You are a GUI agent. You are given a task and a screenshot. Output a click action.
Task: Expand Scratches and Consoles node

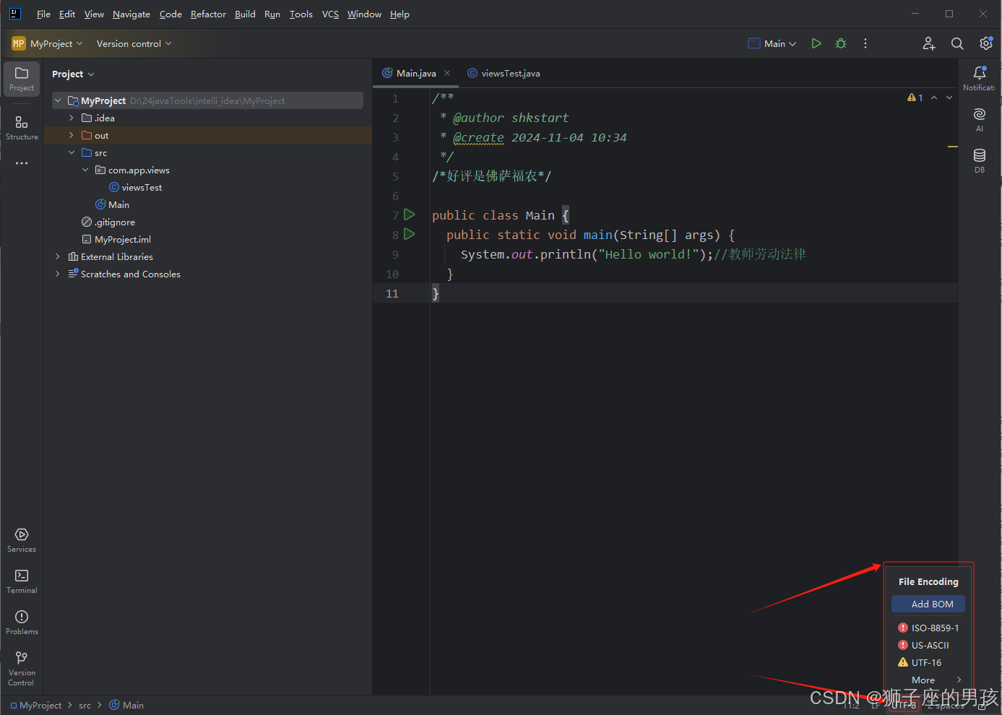tap(58, 274)
